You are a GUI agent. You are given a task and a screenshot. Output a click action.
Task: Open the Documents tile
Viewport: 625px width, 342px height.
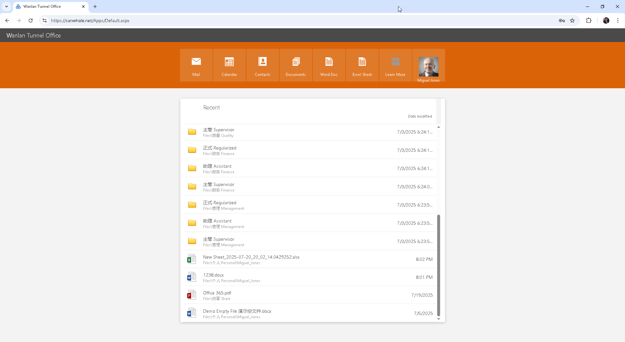pyautogui.click(x=296, y=65)
